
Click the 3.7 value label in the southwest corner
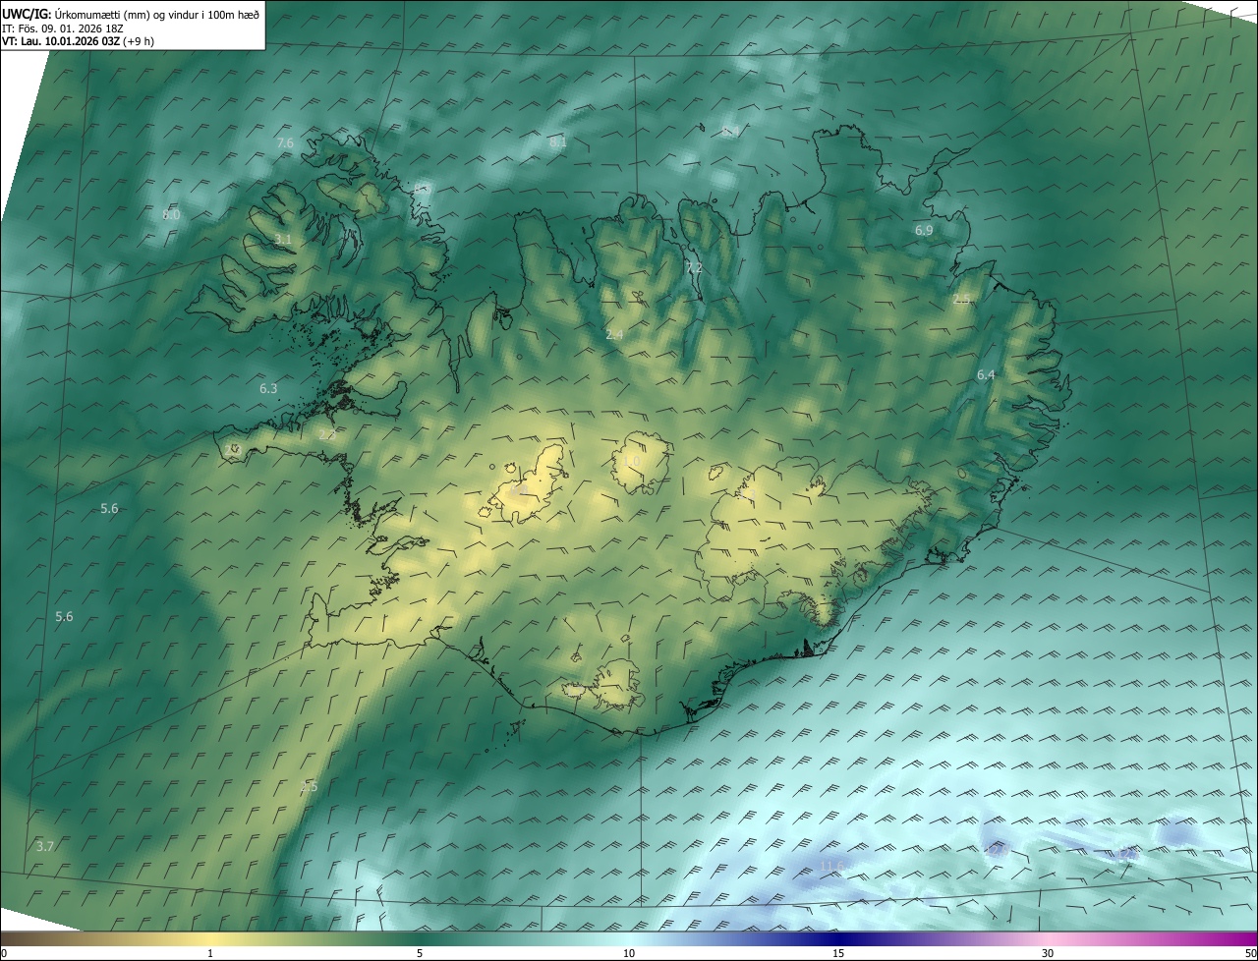point(44,846)
